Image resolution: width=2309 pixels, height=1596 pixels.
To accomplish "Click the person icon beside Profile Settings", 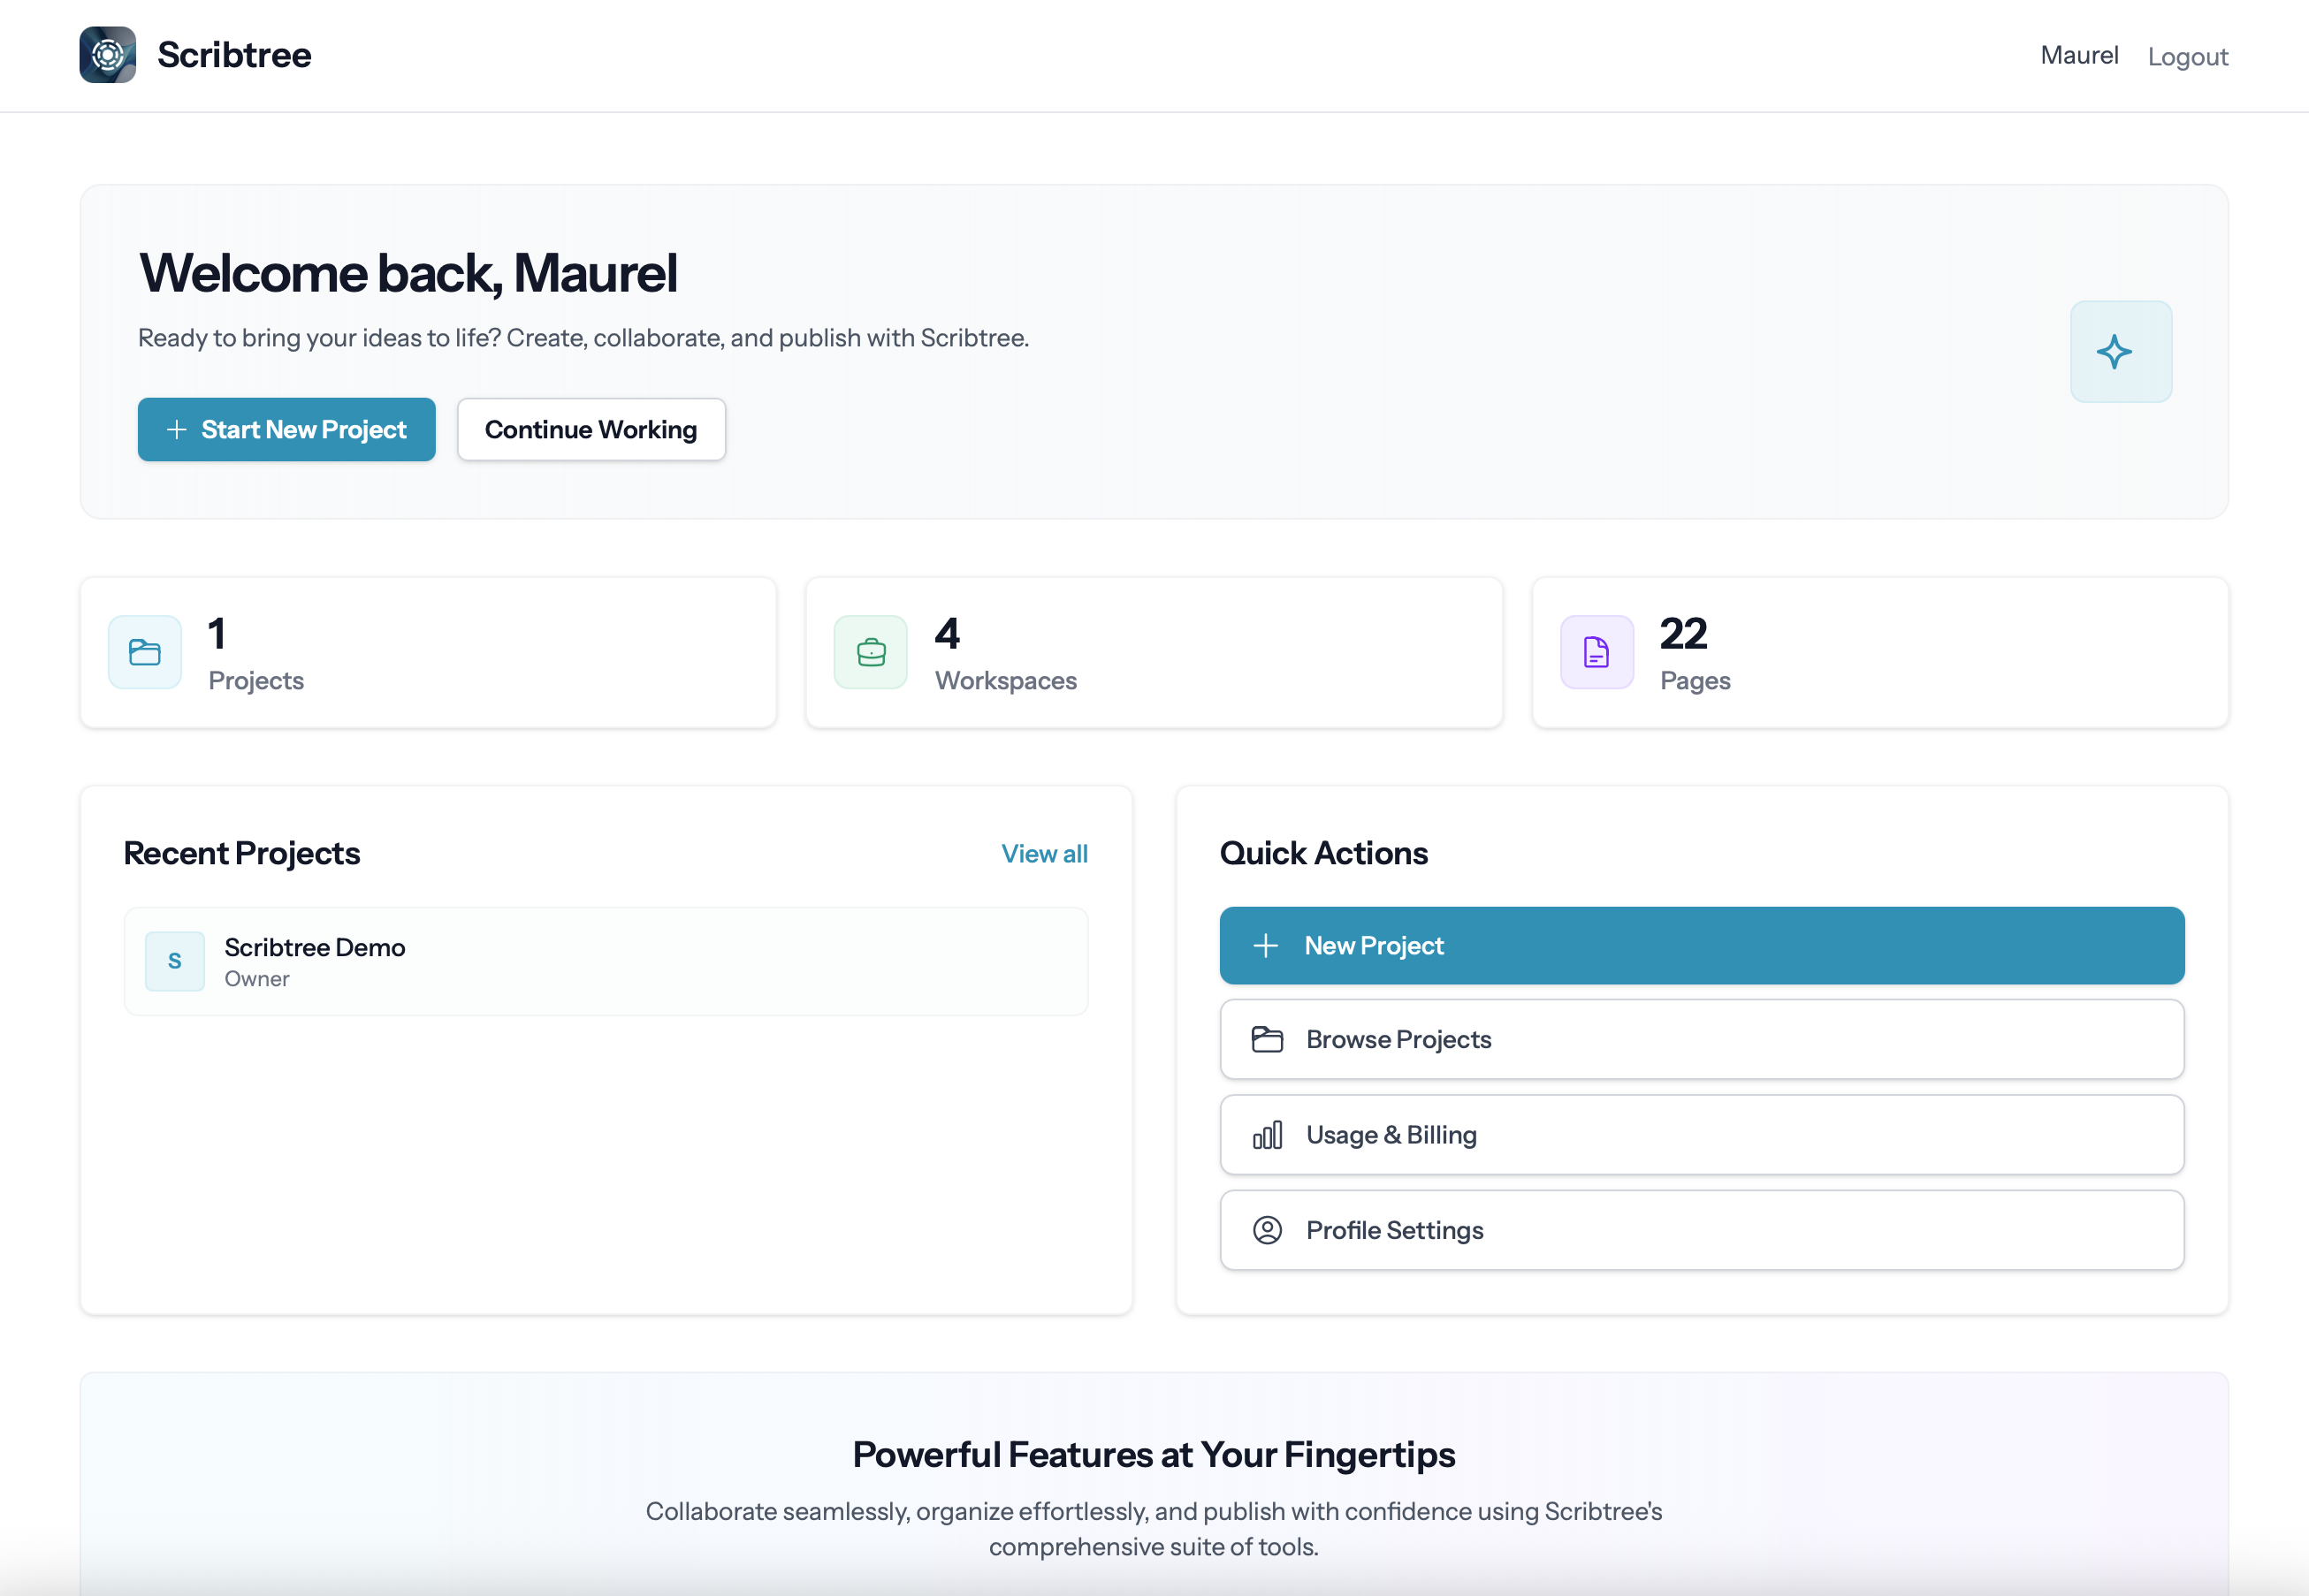I will (1268, 1230).
